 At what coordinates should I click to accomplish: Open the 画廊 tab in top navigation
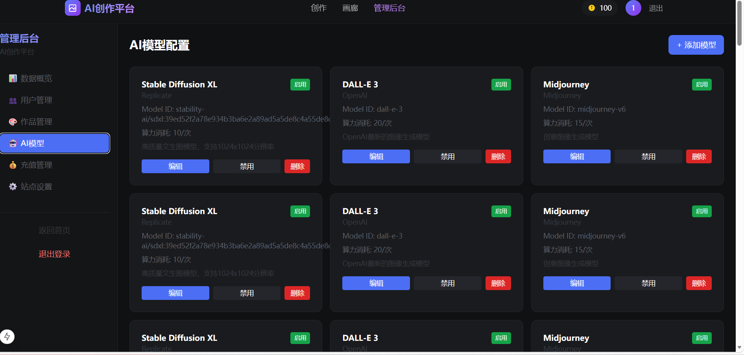[350, 8]
